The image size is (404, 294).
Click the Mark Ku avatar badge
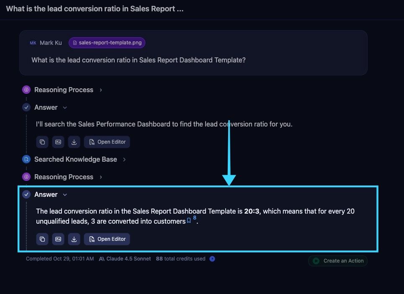(33, 43)
